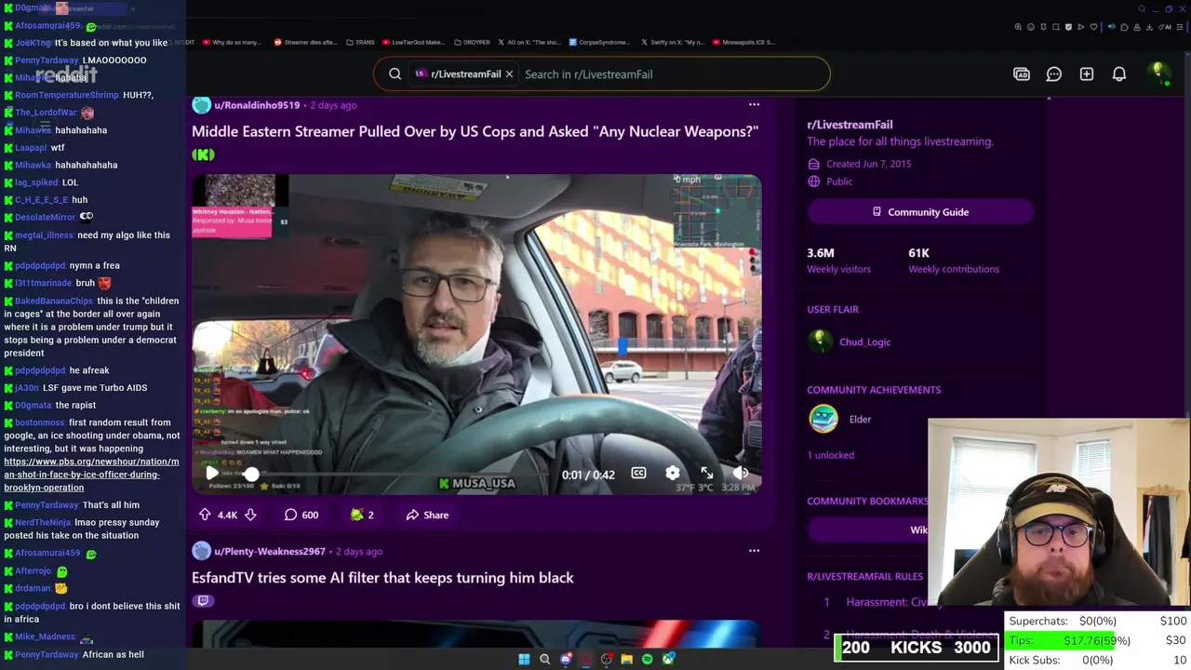The height and width of the screenshot is (670, 1191).
Task: Click the Twitch flair on EsfandTV post
Action: pos(203,601)
